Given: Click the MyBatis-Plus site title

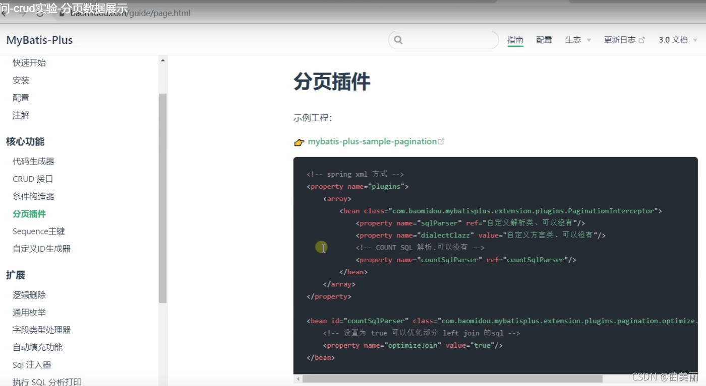Looking at the screenshot, I should tap(39, 40).
